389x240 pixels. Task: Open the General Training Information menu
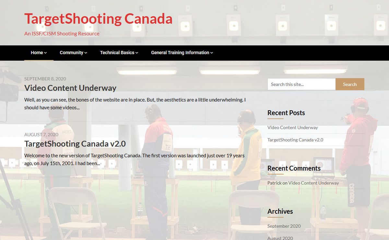[x=182, y=53]
